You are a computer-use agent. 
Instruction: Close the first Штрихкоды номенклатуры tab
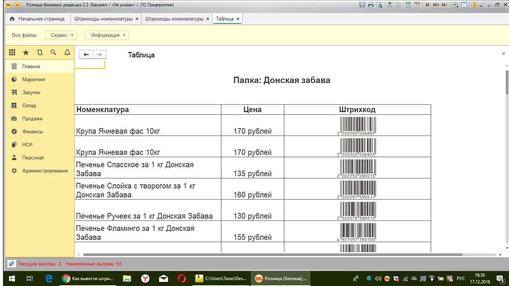[x=137, y=19]
